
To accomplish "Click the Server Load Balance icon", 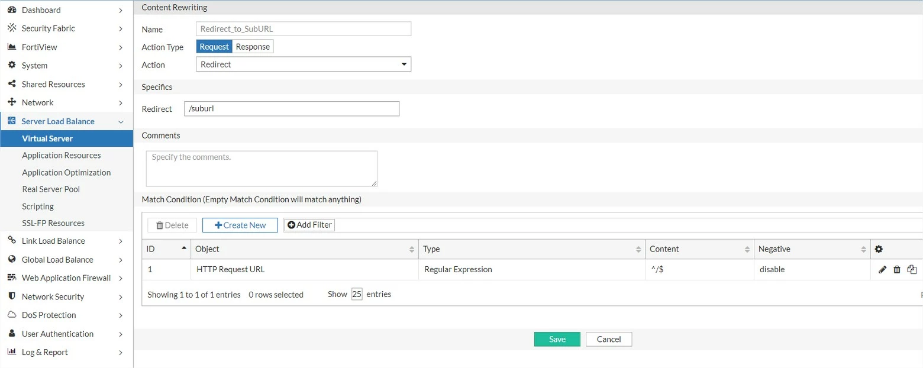I will tap(12, 121).
